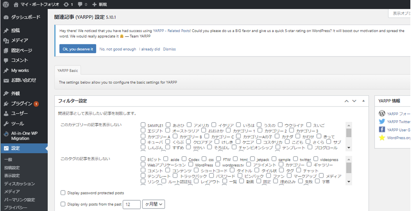Click the months number input field

[131, 204]
